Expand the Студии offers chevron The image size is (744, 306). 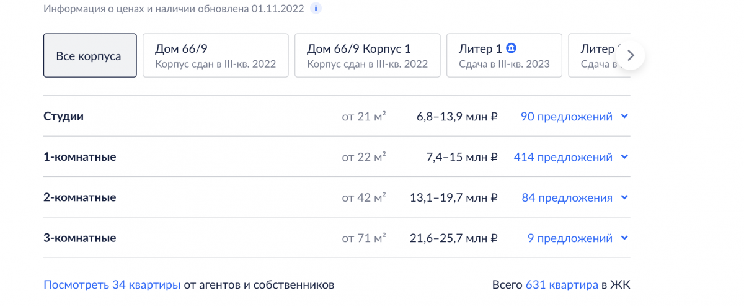pyautogui.click(x=624, y=116)
